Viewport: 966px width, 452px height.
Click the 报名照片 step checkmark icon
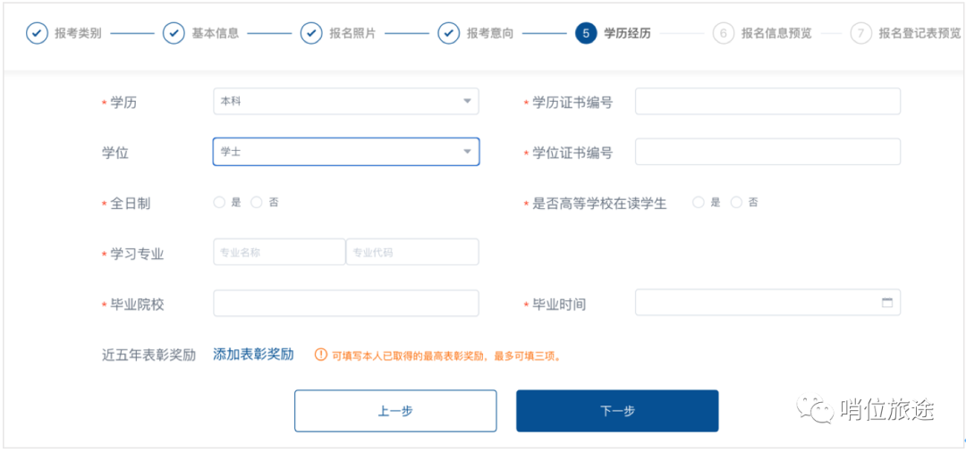pyautogui.click(x=311, y=34)
